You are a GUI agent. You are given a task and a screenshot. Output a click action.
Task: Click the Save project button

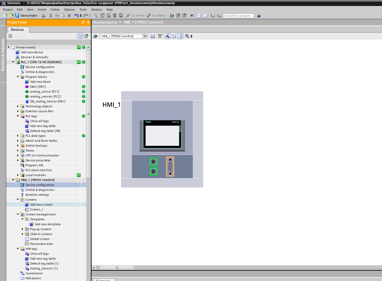tap(26, 15)
